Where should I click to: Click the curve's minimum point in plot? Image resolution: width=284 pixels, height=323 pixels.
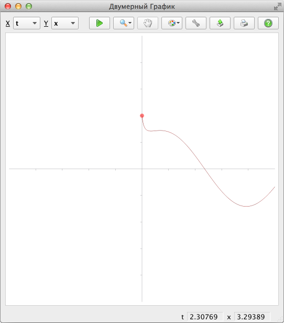[x=246, y=206]
